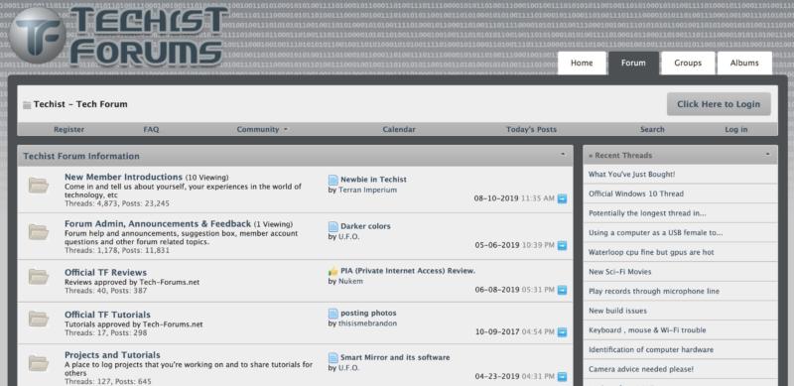Go to last post dated 10-09-2017
The height and width of the screenshot is (386, 794).
[x=562, y=332]
